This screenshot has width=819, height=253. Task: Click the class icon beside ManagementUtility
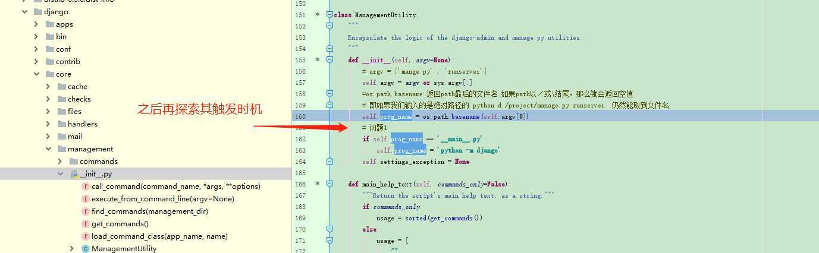click(x=85, y=248)
